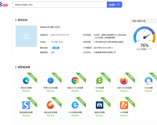Image resolution: width=157 pixels, height=125 pixels.
Task: Click the green +76 up arrow
Action: (x=151, y=49)
